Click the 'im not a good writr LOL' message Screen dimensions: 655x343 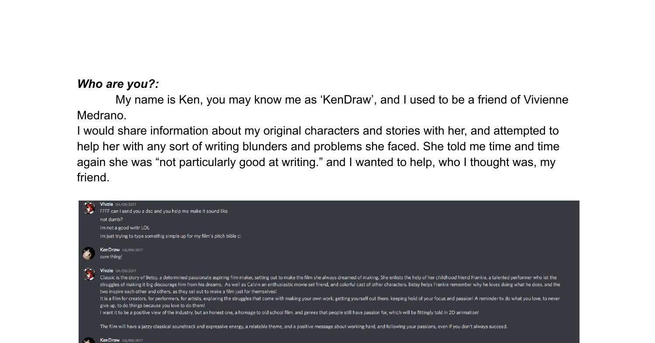coord(125,228)
